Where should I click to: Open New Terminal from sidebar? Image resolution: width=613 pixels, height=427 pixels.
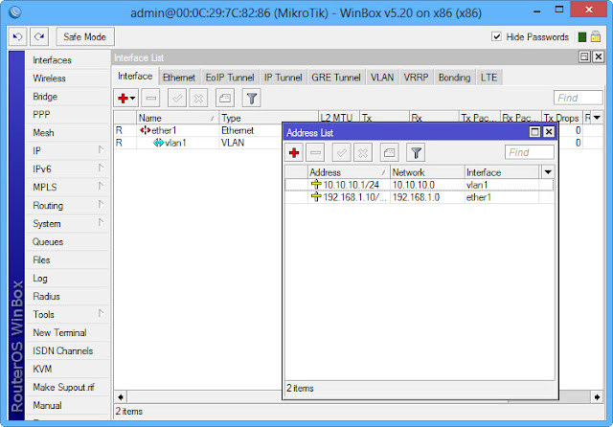click(x=67, y=332)
